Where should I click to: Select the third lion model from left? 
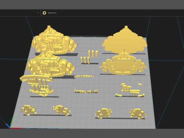[103, 113]
